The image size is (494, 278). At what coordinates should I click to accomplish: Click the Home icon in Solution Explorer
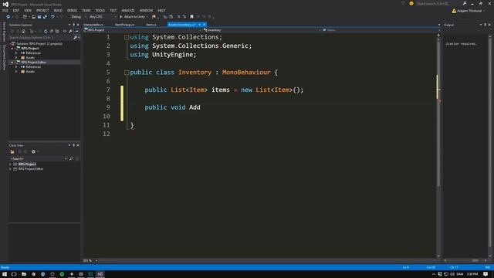click(x=23, y=31)
